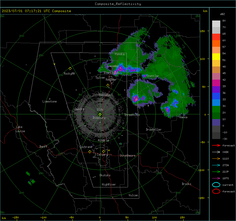Image resolution: width=236 pixels, height=221 pixels.
Task: Click the 39 dBZ magenta color swatch
Action: (x=216, y=83)
